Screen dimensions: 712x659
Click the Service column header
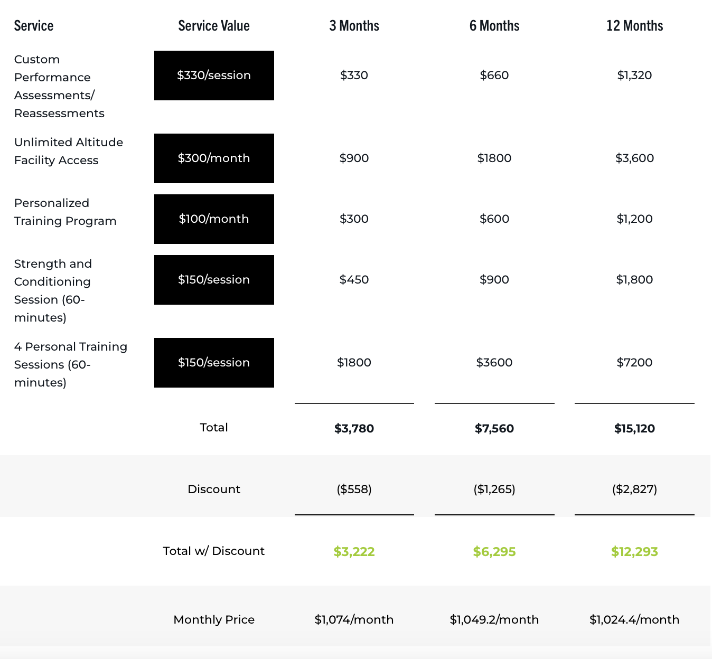pyautogui.click(x=34, y=26)
